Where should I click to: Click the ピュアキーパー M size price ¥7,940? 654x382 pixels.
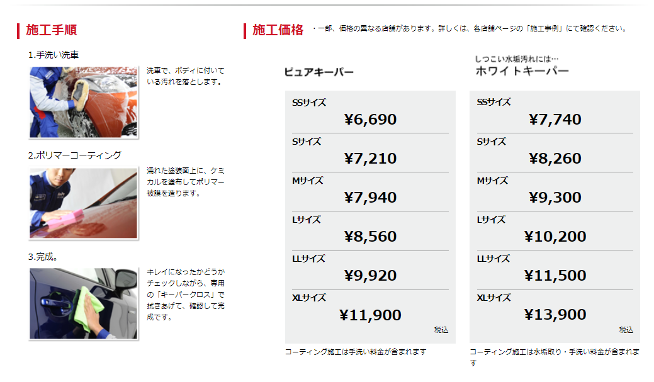[370, 198]
